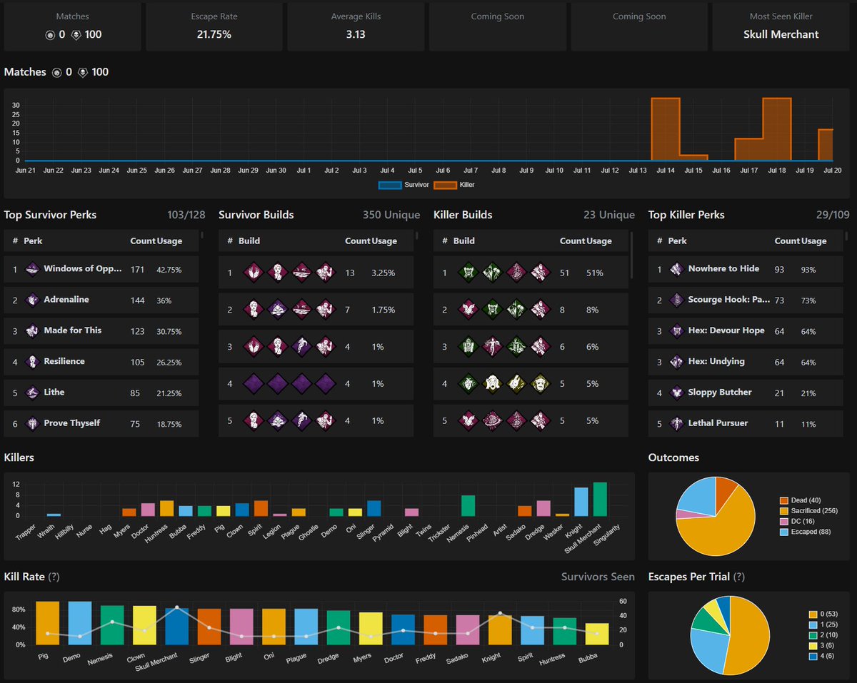857x683 pixels.
Task: Click the Lethal Pursuer perk icon
Action: coord(676,423)
